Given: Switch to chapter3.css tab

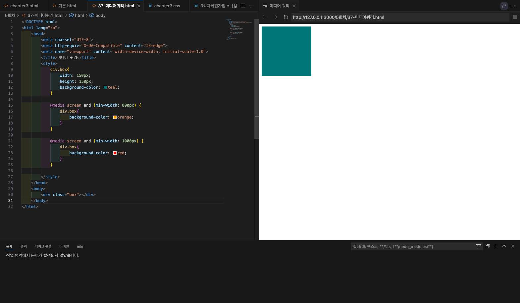Looking at the screenshot, I should click(x=167, y=6).
